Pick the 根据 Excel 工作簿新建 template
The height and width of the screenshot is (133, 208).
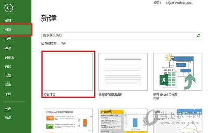(x=178, y=72)
